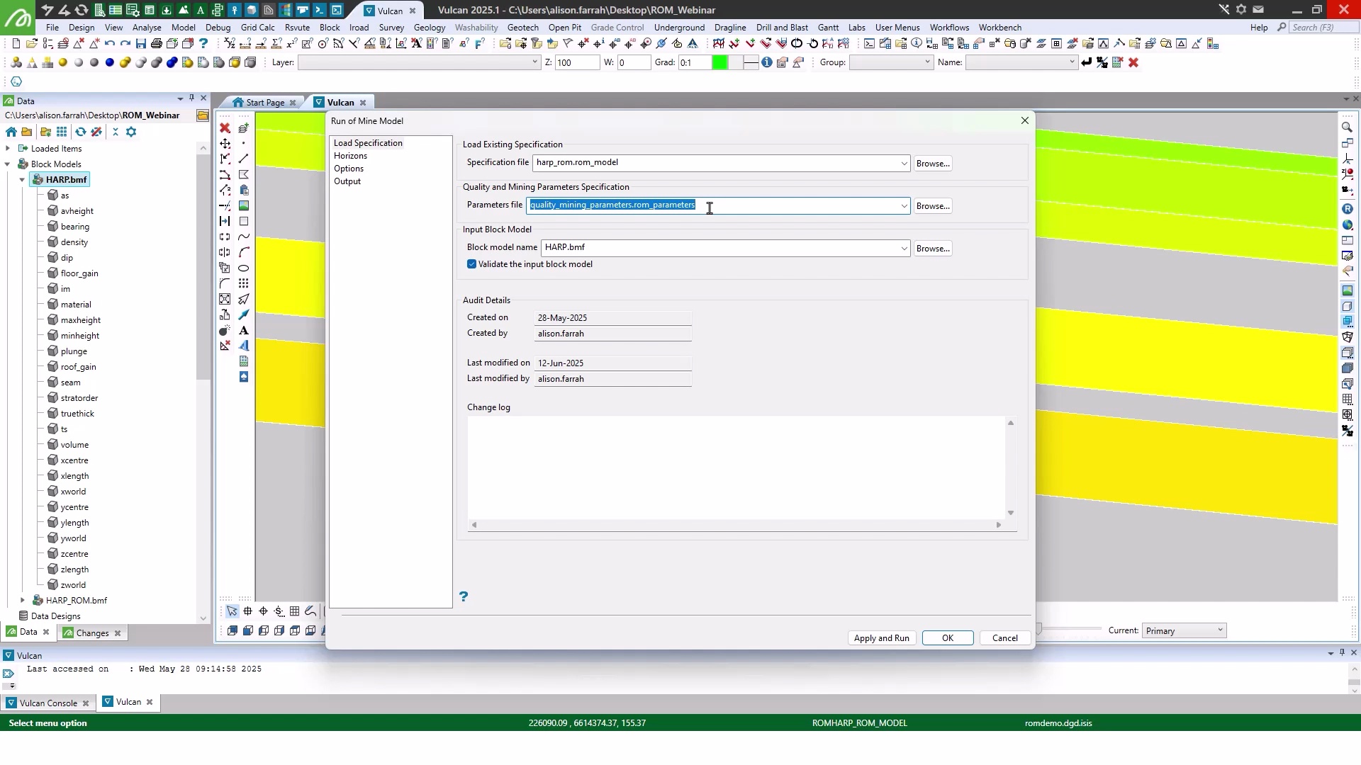
Task: Click the Apply and Run button
Action: pos(881,638)
